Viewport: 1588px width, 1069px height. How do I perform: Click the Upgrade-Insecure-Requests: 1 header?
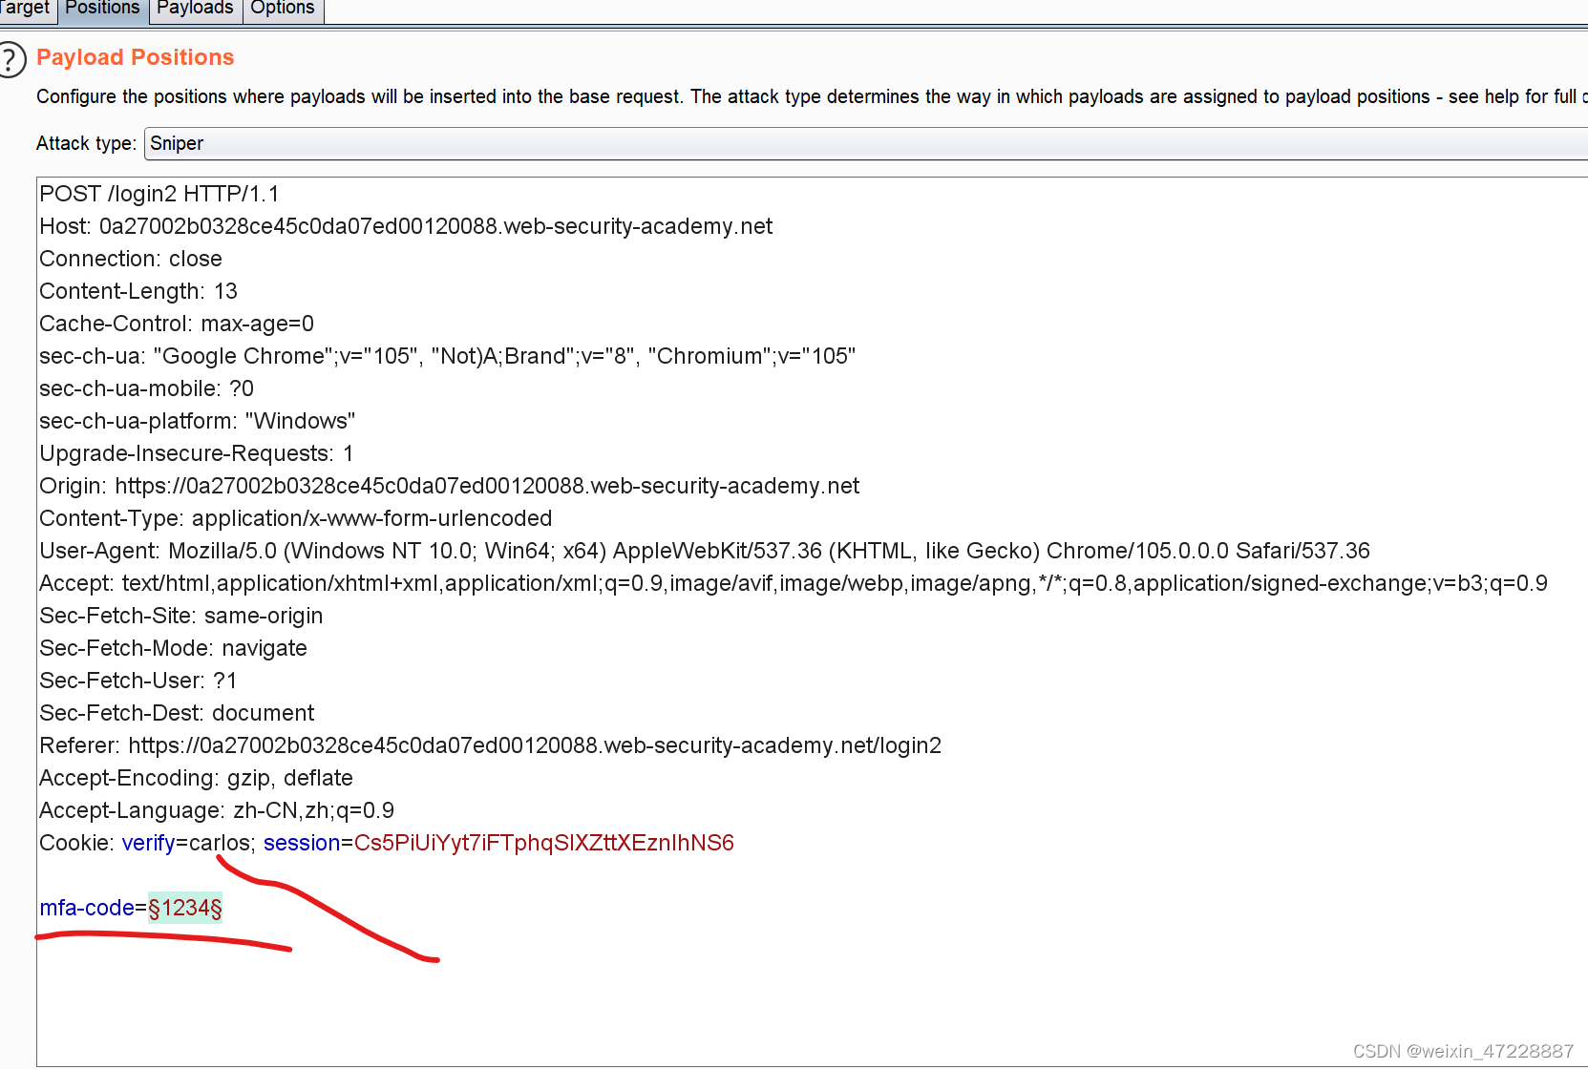point(197,453)
